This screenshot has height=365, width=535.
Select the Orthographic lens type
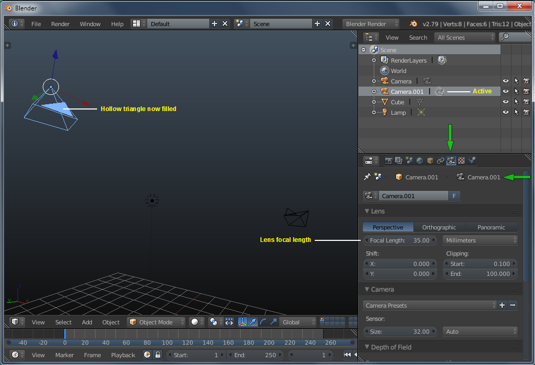pos(439,227)
